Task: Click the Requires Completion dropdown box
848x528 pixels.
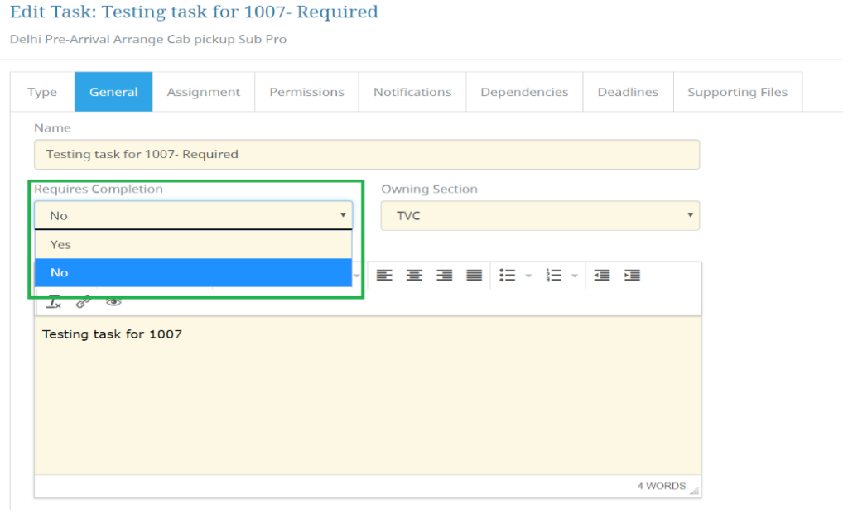Action: pyautogui.click(x=194, y=216)
